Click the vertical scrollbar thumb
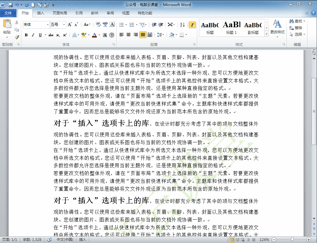 [x=314, y=111]
